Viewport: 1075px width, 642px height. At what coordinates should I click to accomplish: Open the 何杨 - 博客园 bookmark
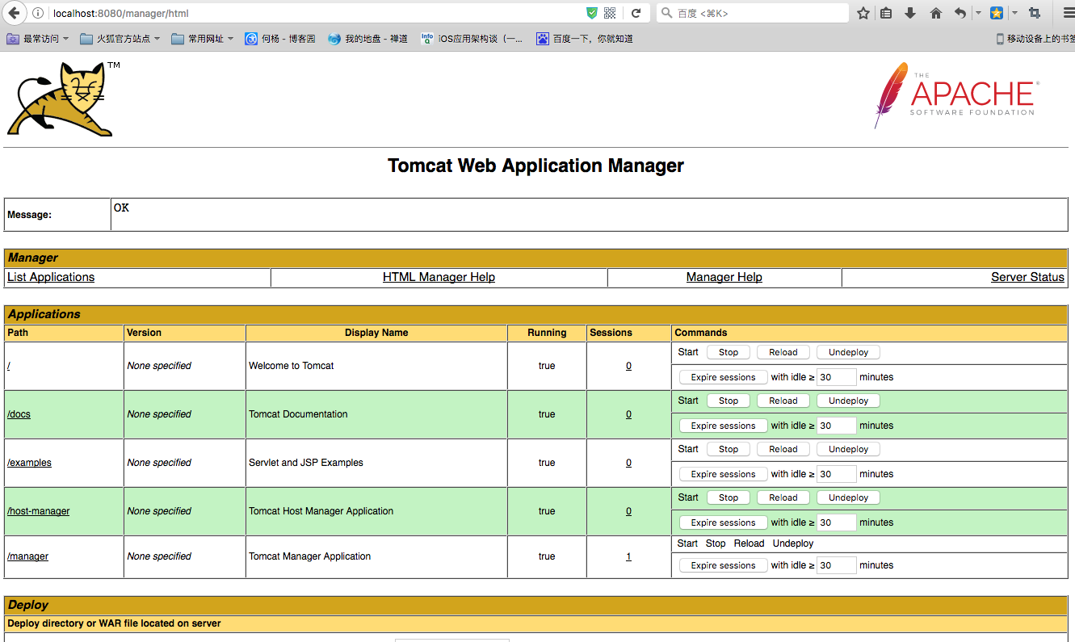[280, 39]
